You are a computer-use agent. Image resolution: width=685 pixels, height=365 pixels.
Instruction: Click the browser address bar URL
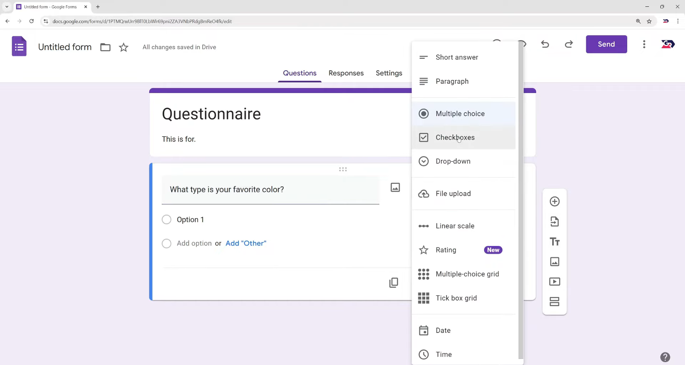[x=142, y=21]
